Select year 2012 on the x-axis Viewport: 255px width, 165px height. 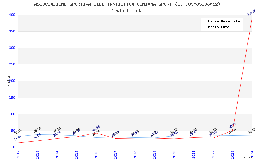18,154
